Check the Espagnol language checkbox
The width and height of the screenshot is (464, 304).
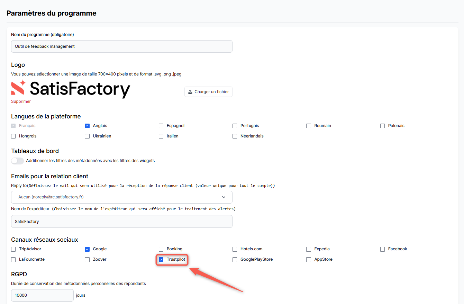coord(161,126)
